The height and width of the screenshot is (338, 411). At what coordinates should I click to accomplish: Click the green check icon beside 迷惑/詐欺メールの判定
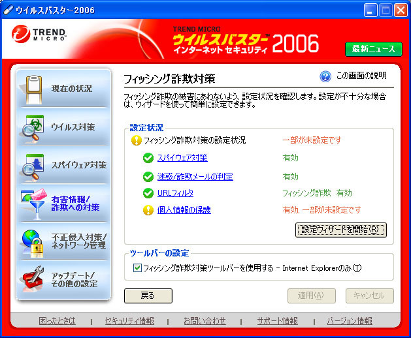[x=148, y=177]
